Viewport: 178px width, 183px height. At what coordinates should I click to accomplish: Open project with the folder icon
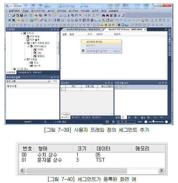click(14, 15)
